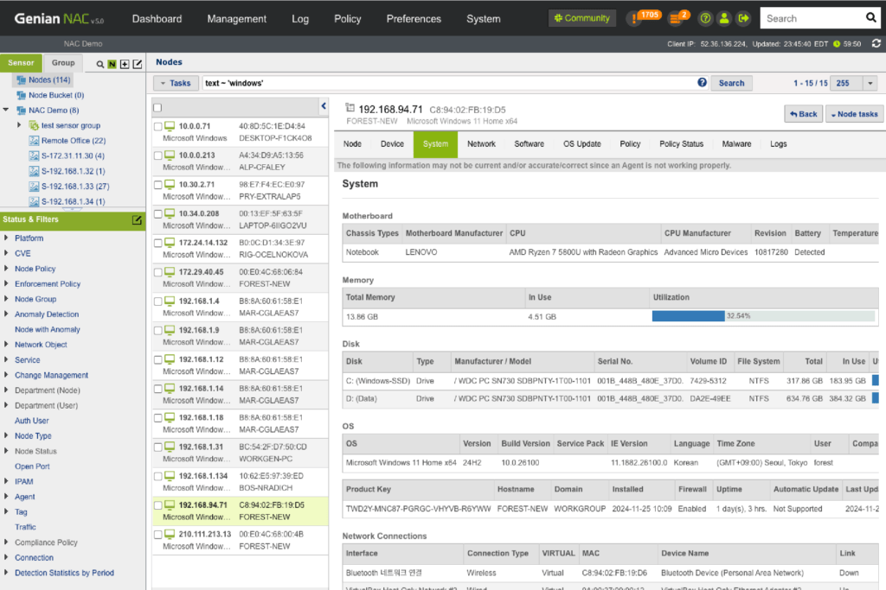Switch to the Software tab
This screenshot has height=590, width=886.
coord(529,144)
